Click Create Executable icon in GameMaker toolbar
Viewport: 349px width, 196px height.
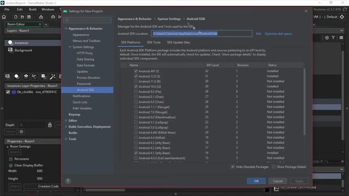pos(41,17)
